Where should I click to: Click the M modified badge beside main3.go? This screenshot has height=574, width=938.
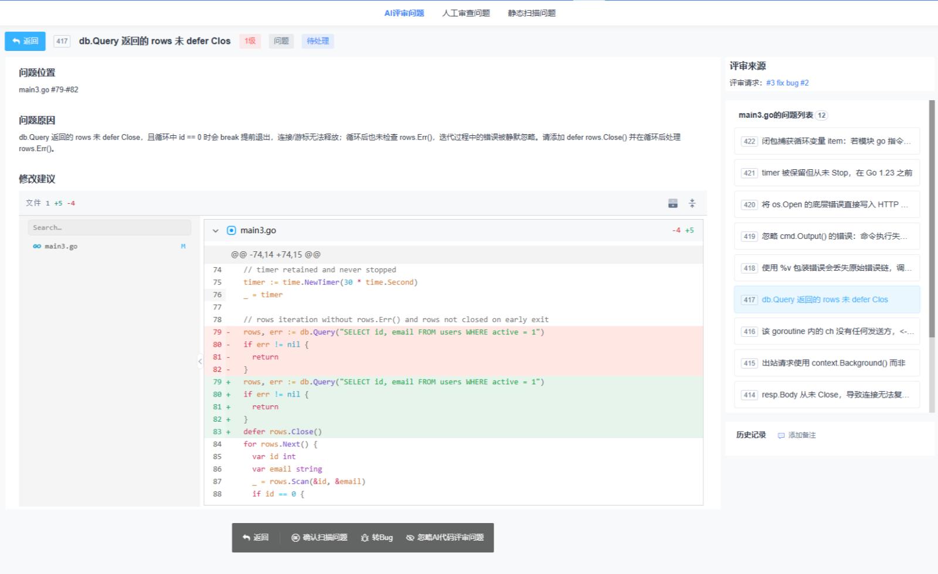click(x=183, y=247)
